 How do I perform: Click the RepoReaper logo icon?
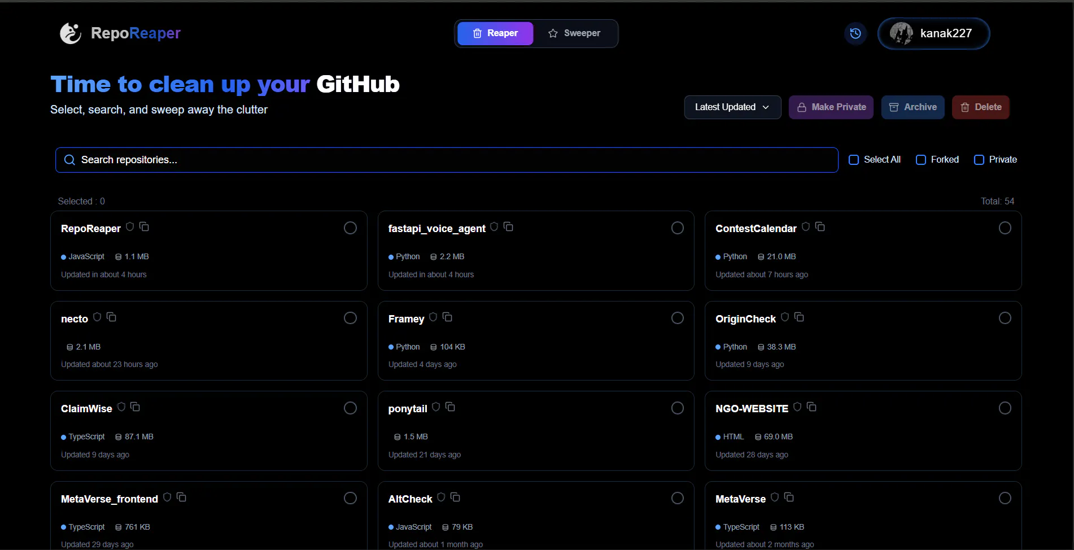71,33
